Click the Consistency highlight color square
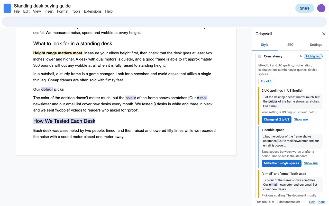 [260, 56]
